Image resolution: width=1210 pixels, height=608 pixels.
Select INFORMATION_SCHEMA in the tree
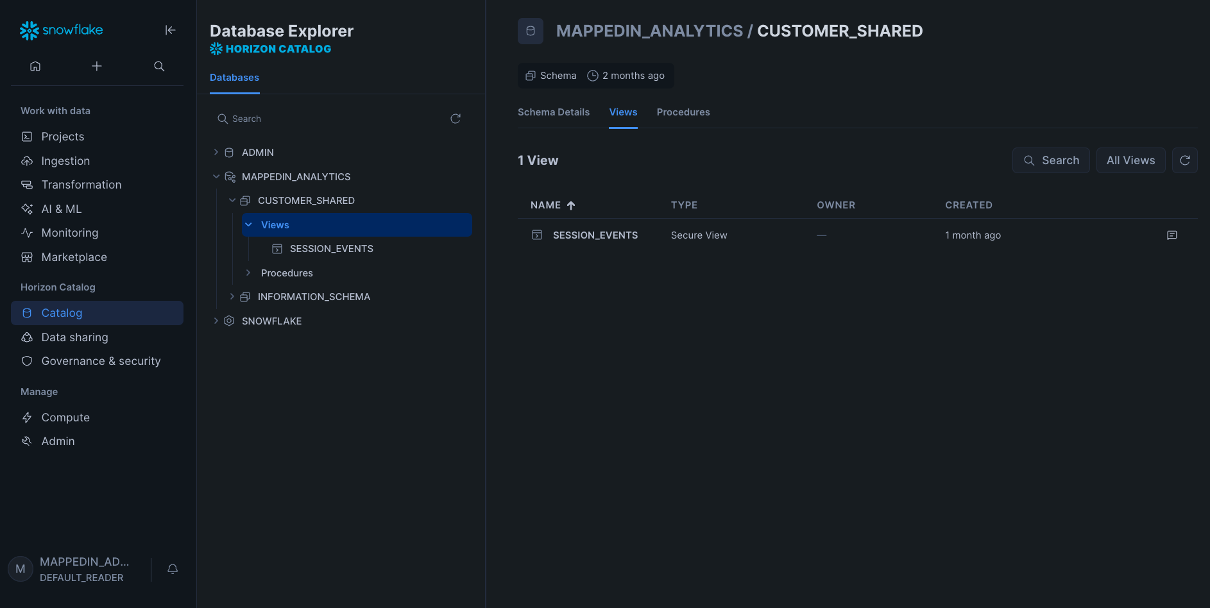pos(314,297)
